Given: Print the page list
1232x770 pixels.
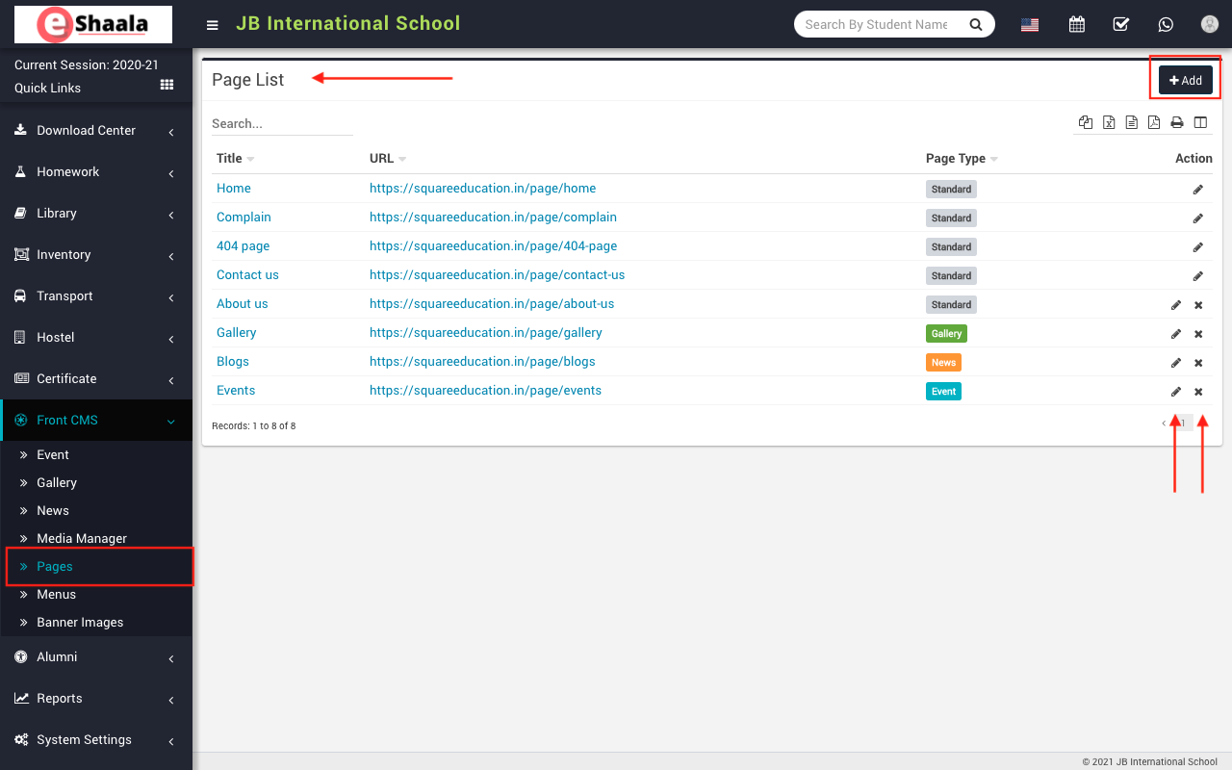Looking at the screenshot, I should tap(1176, 122).
